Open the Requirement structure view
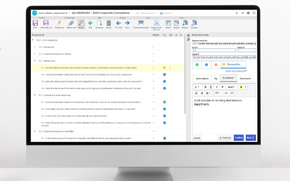This screenshot has height=181, width=290. [156, 24]
